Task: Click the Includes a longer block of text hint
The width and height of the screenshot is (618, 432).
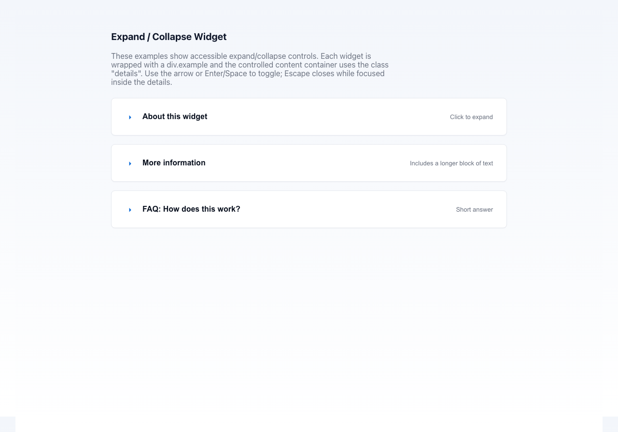Action: pos(451,163)
